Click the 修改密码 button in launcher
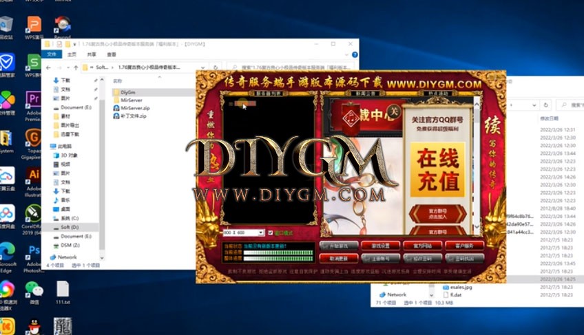 [423, 259]
